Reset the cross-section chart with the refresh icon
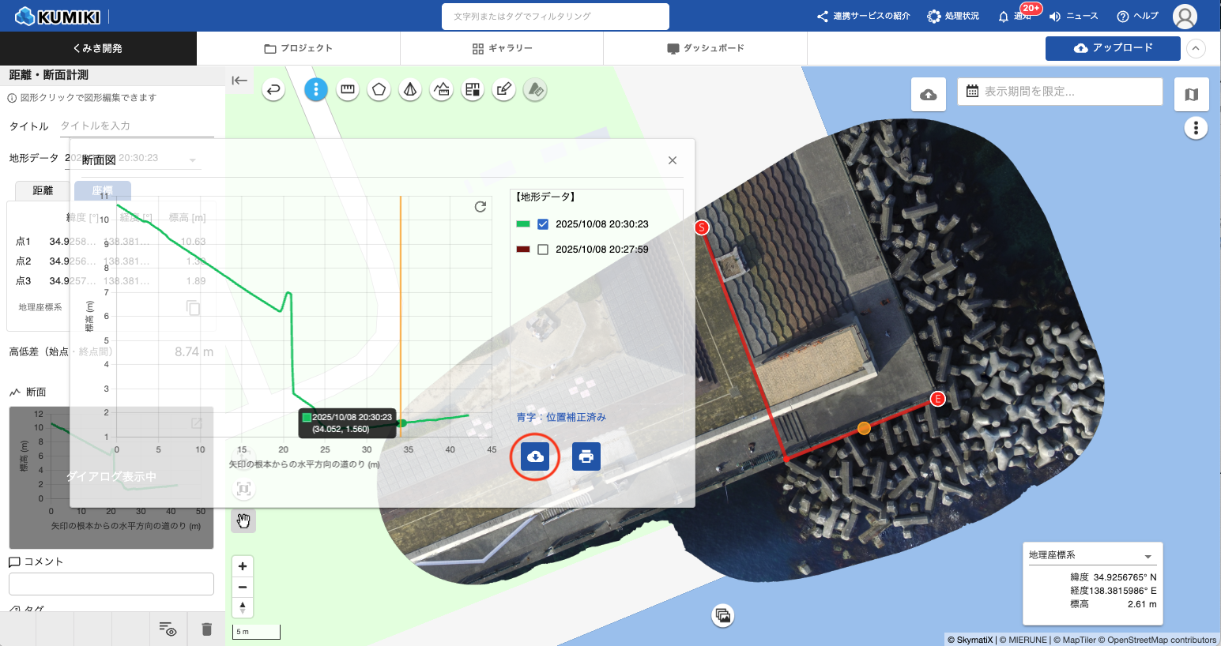The height and width of the screenshot is (646, 1221). 480,207
